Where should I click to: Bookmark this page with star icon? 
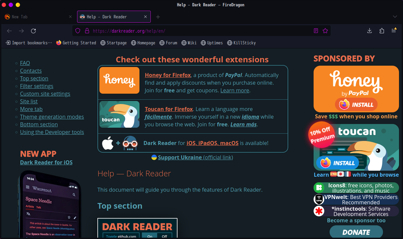pos(325,31)
